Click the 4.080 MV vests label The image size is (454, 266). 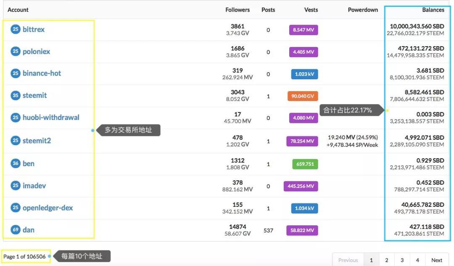click(304, 118)
